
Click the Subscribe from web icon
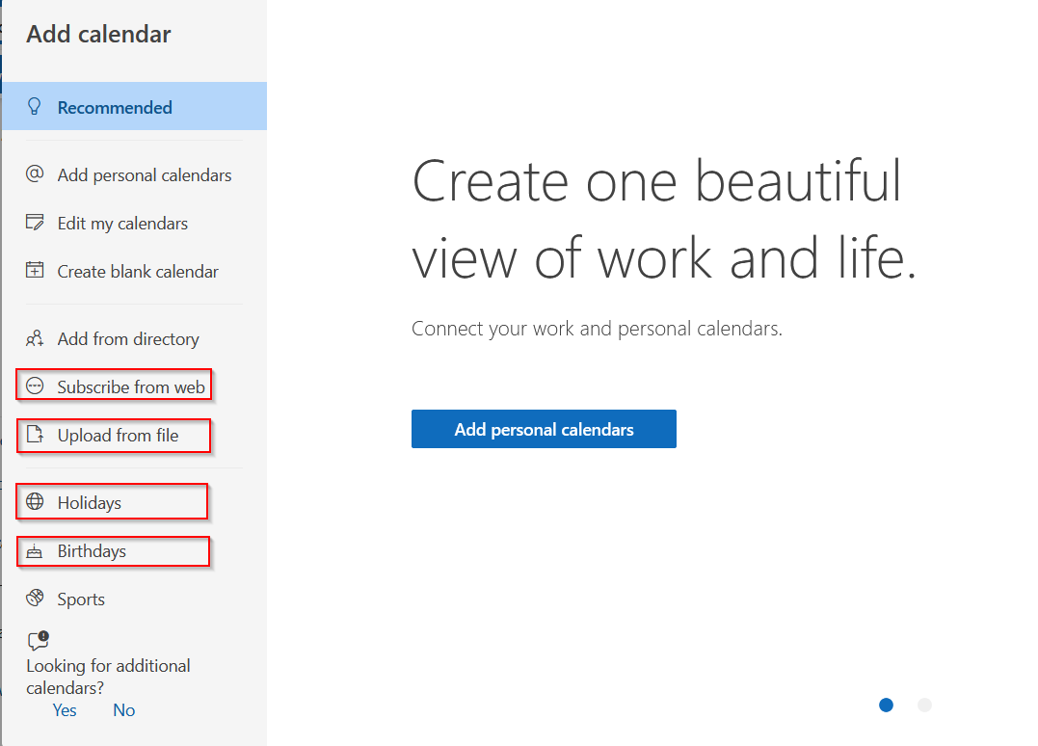pyautogui.click(x=36, y=386)
